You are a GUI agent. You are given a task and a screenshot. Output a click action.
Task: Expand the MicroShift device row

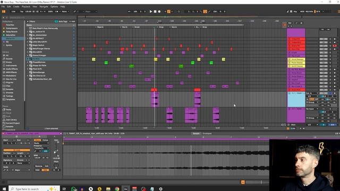pyautogui.click(x=28, y=52)
